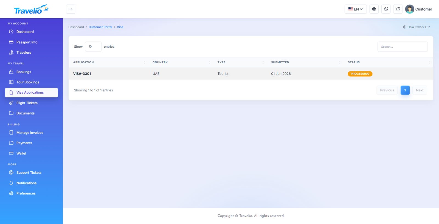This screenshot has height=224, width=439.
Task: Sort table by Application column
Action: click(108, 62)
